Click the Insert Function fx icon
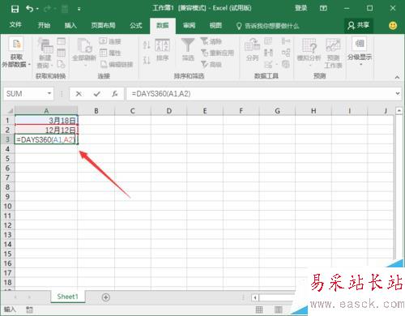Image resolution: width=405 pixels, height=316 pixels. (115, 94)
